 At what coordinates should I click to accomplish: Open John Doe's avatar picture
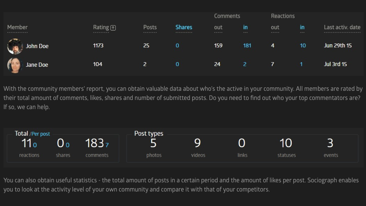coord(15,46)
